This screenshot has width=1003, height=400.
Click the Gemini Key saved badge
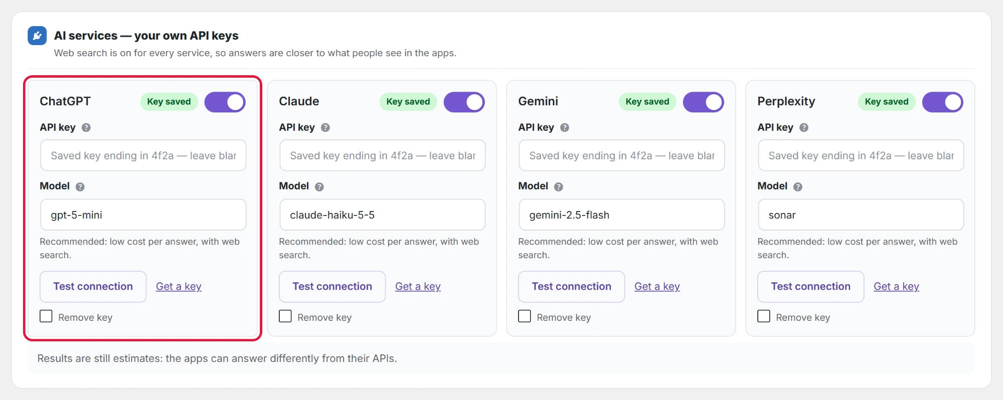tap(647, 102)
